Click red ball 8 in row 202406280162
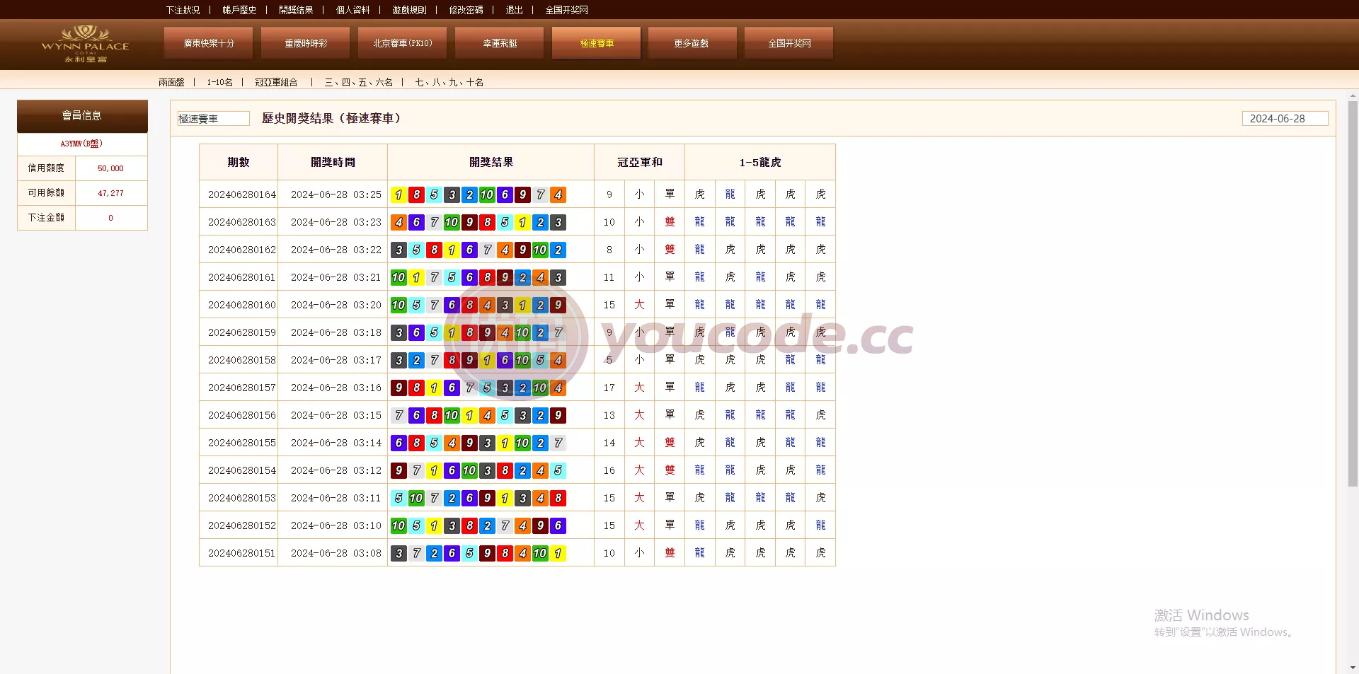Image resolution: width=1359 pixels, height=674 pixels. [x=434, y=250]
